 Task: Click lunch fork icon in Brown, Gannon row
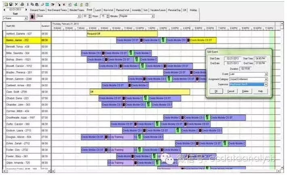[169, 79]
